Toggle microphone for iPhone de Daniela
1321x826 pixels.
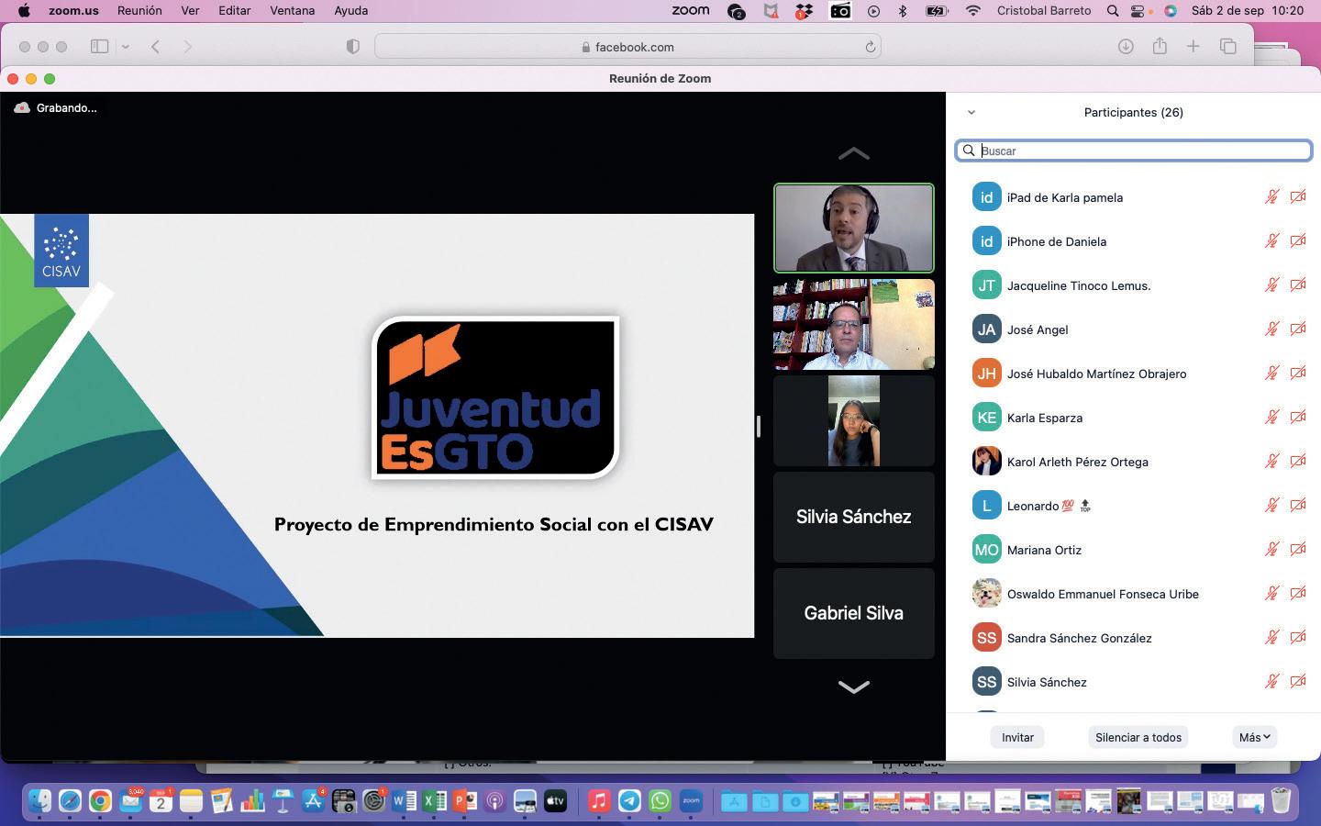click(x=1272, y=241)
